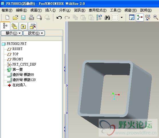Toggle the Spin Center icon
The width and height of the screenshot is (159, 138).
[140, 17]
